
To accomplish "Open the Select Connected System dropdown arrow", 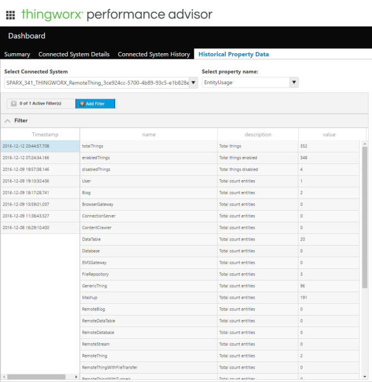I will pos(193,83).
